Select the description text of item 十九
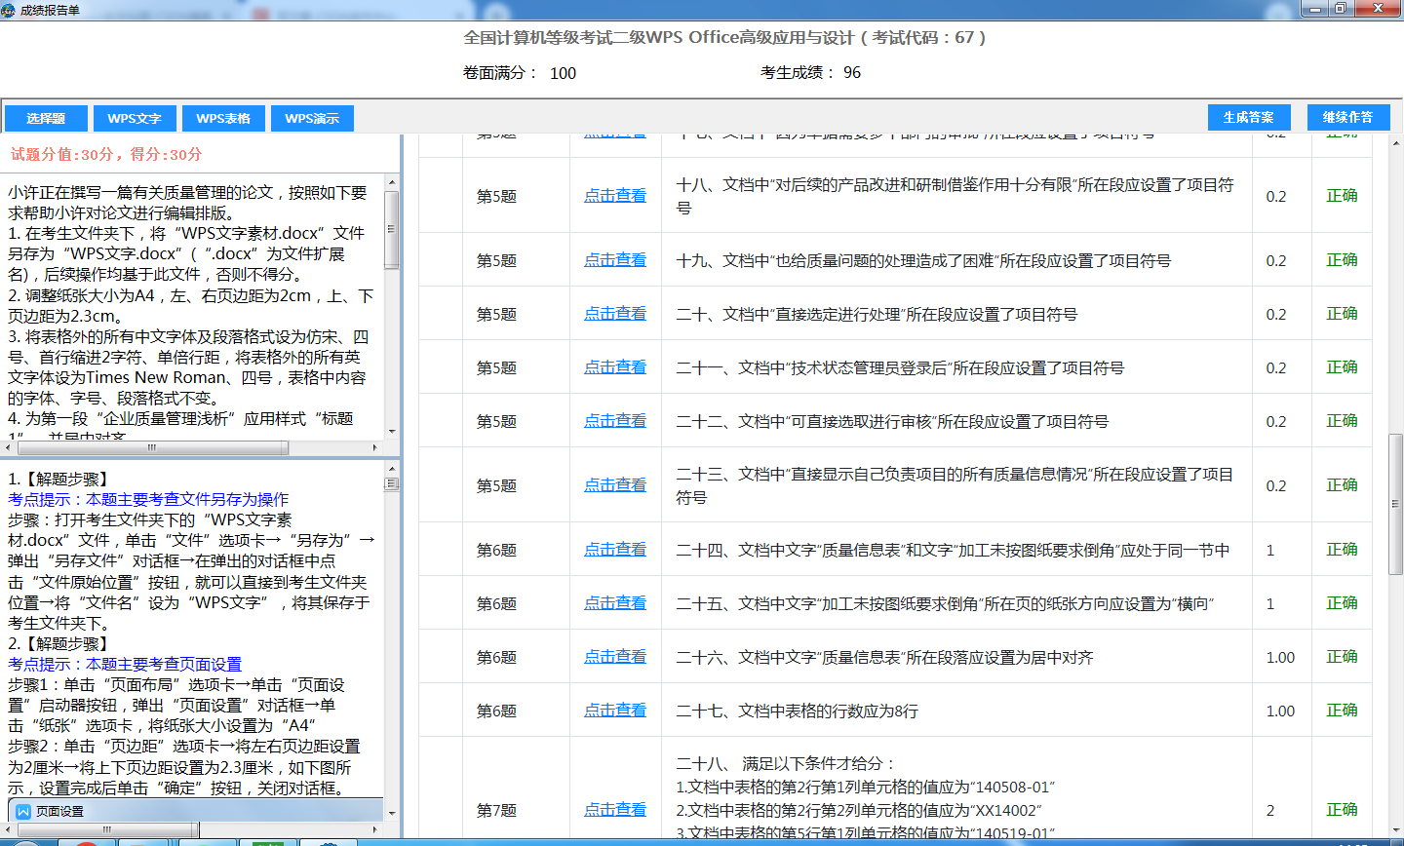The height and width of the screenshot is (846, 1404). pos(923,260)
